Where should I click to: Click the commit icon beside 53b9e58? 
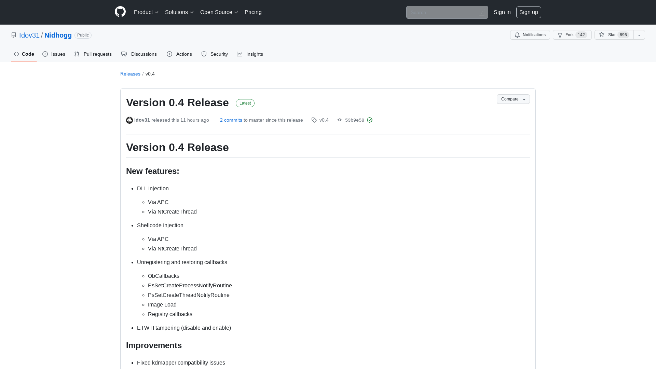point(340,120)
